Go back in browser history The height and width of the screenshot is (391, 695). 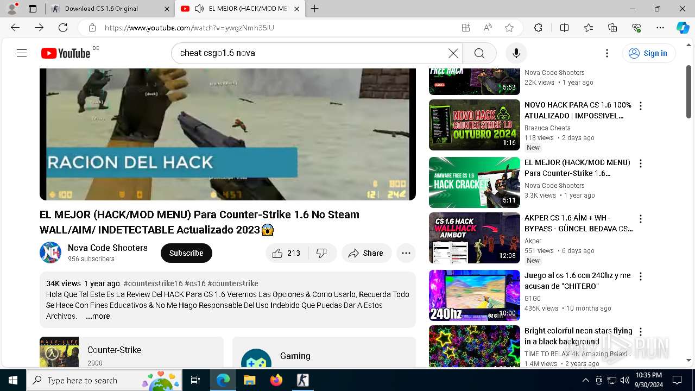pyautogui.click(x=15, y=28)
